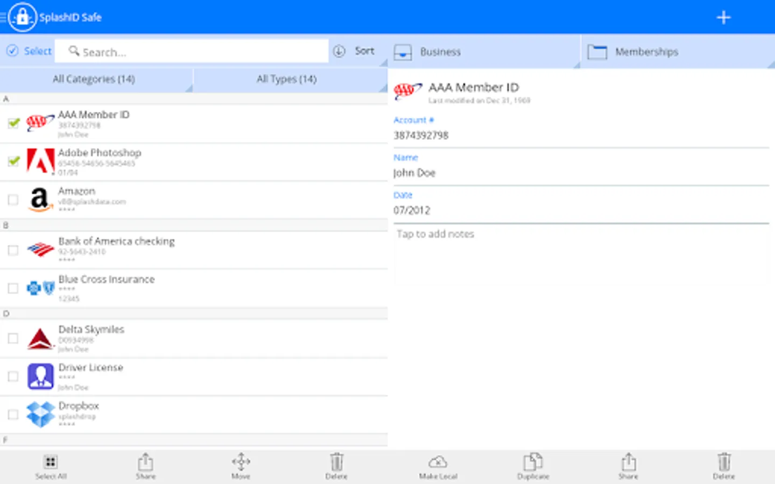This screenshot has height=484, width=775.
Task: Add a new record with plus icon
Action: (723, 17)
